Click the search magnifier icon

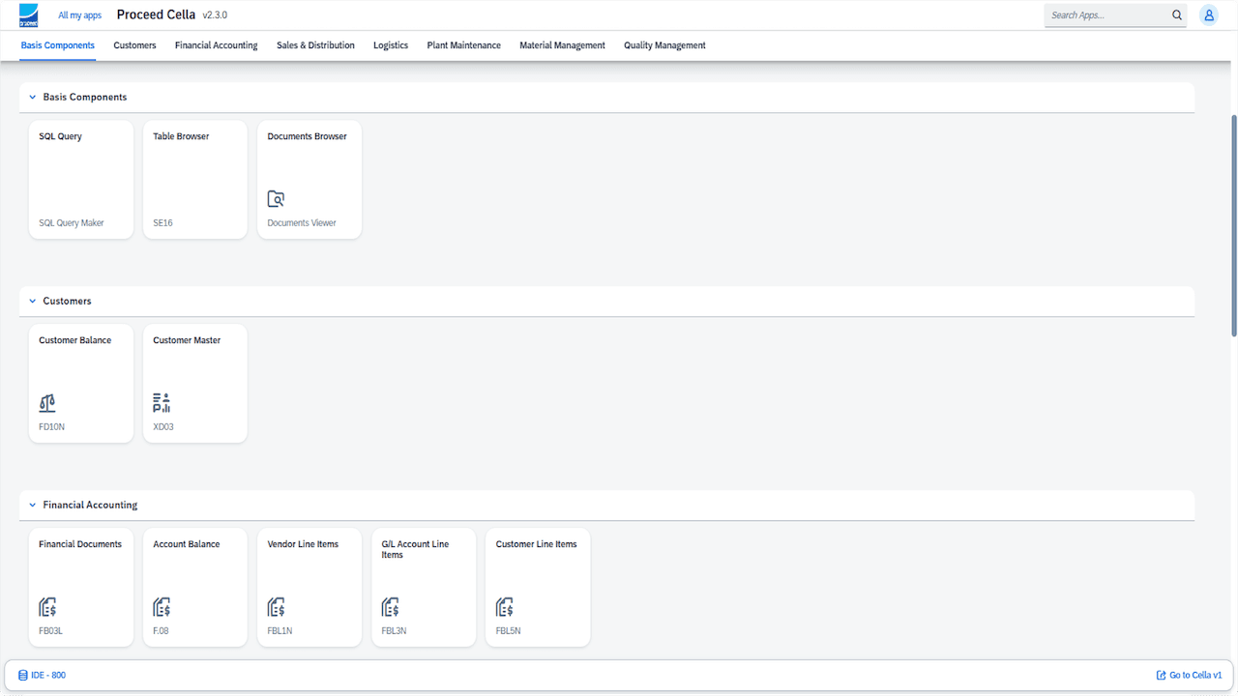pos(1177,15)
